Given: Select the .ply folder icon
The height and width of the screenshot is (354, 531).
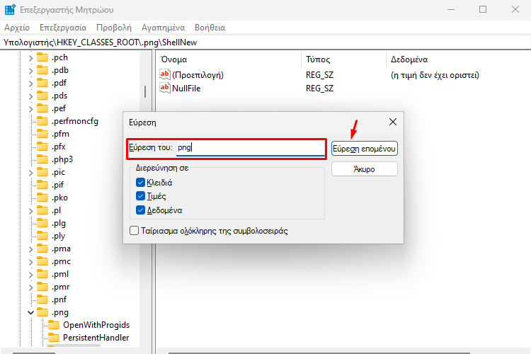Looking at the screenshot, I should point(42,236).
